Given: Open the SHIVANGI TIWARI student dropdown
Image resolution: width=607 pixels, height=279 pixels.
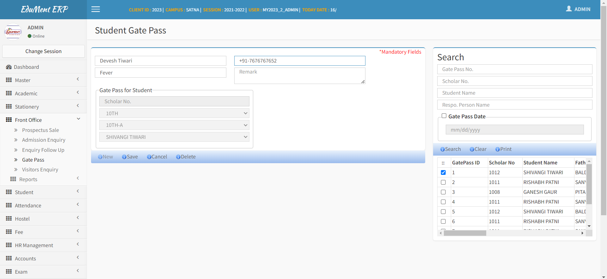Looking at the screenshot, I should pos(174,137).
